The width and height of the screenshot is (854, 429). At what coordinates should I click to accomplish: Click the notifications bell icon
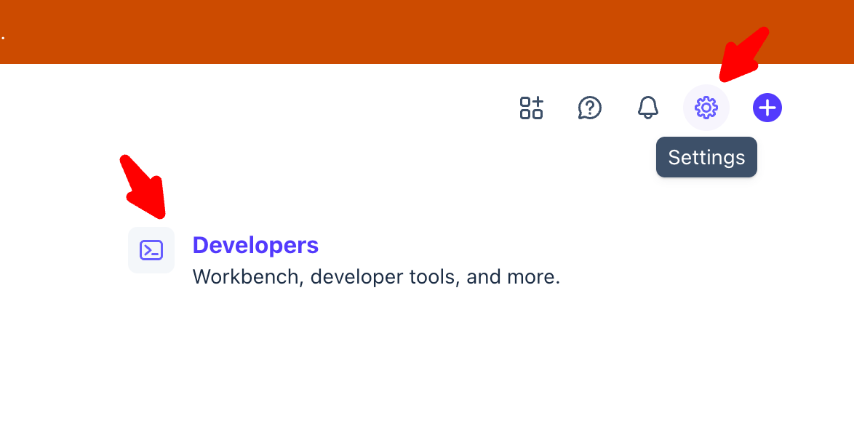pos(647,108)
